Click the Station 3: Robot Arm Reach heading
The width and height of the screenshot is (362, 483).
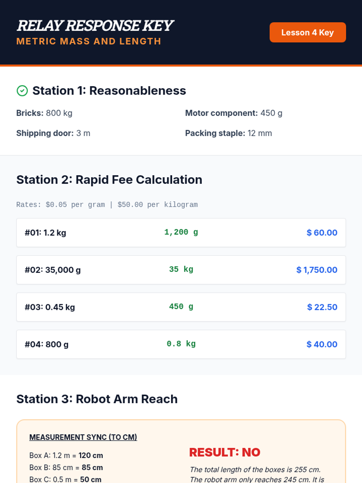coord(97,399)
